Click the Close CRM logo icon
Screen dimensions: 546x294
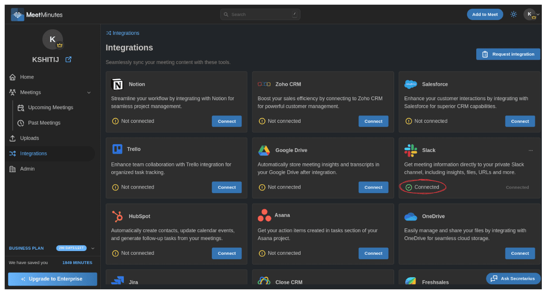[x=264, y=281]
